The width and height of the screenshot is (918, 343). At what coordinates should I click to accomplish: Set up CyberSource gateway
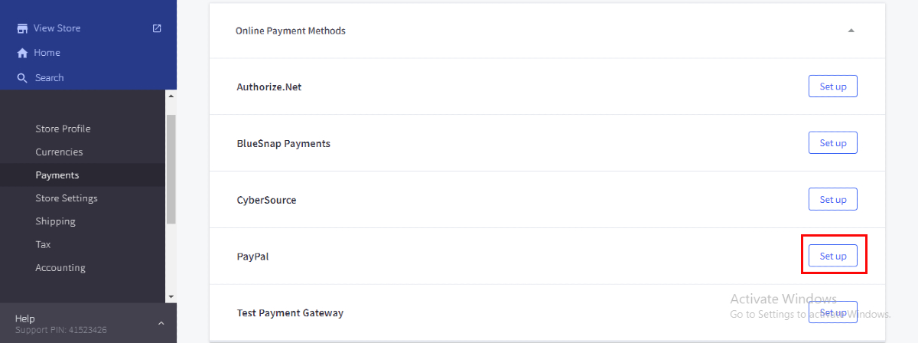tap(832, 200)
